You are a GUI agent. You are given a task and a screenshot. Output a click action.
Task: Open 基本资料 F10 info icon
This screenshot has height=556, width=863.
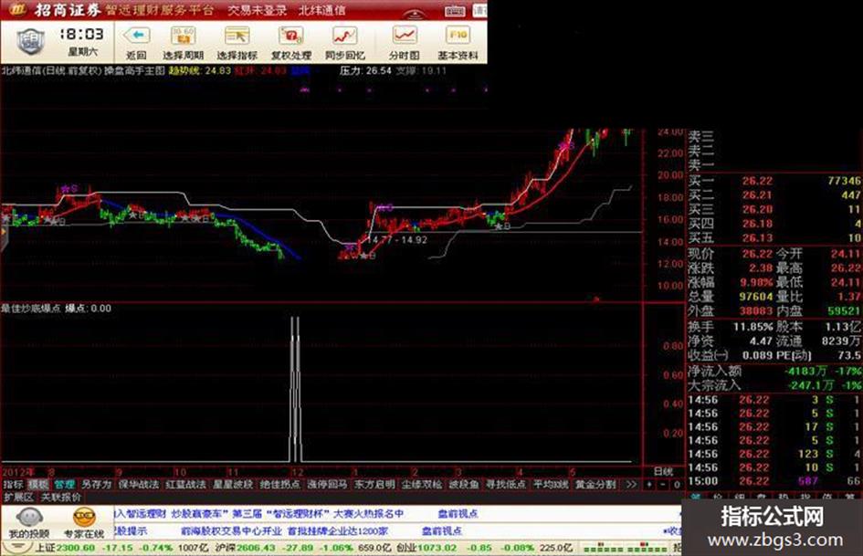tap(458, 37)
